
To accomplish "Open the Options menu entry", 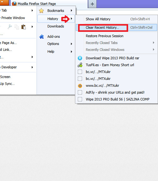I will (x=56, y=44).
